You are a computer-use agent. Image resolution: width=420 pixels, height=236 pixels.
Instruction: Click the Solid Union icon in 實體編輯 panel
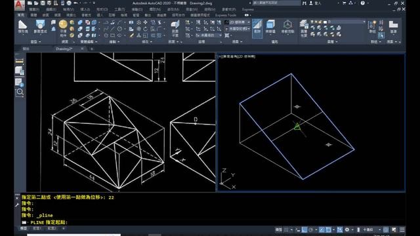pos(80,23)
